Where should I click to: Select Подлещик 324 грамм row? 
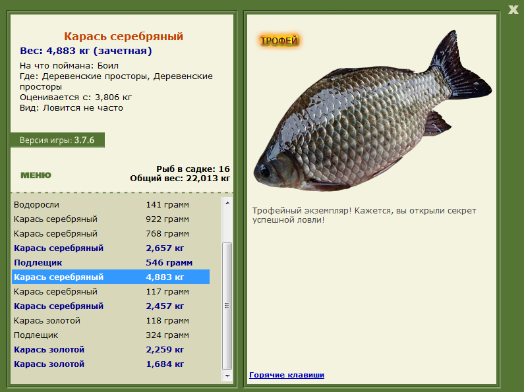(x=111, y=335)
